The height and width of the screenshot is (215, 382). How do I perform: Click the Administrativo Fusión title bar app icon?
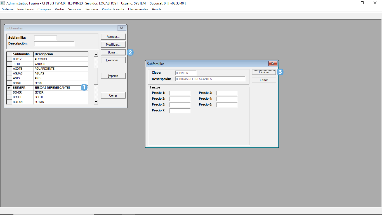coord(3,3)
